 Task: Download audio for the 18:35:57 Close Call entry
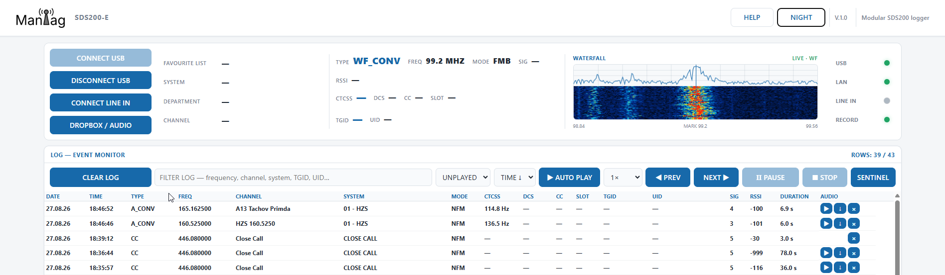click(840, 268)
